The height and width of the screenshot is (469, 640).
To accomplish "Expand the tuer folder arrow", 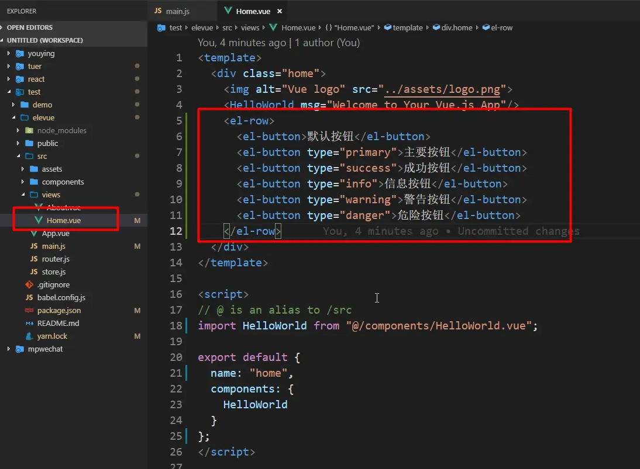I will click(9, 66).
